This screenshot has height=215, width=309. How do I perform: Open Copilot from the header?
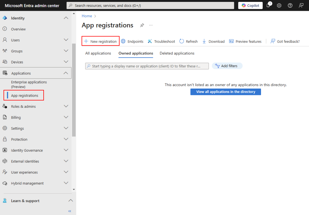point(250,5)
